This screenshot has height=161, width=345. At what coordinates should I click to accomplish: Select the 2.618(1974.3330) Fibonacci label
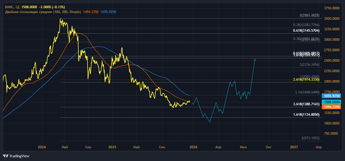coord(306,79)
